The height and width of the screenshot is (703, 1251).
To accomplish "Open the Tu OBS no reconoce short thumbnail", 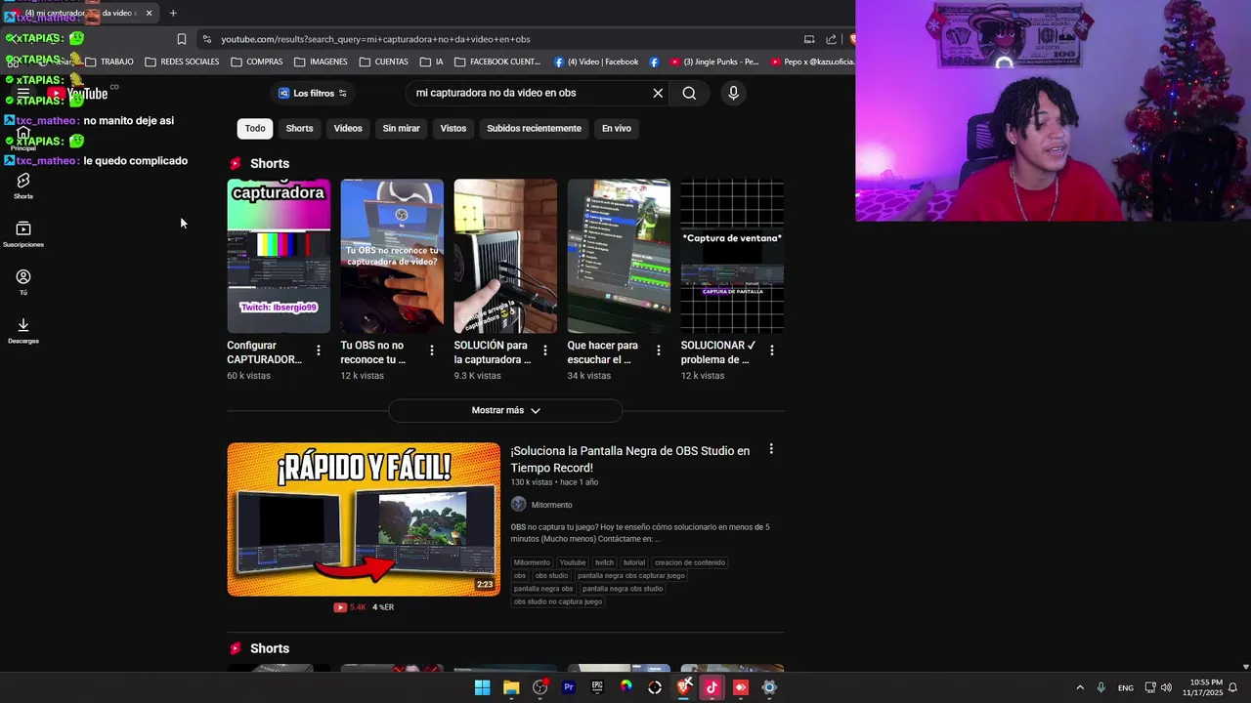I will point(392,256).
